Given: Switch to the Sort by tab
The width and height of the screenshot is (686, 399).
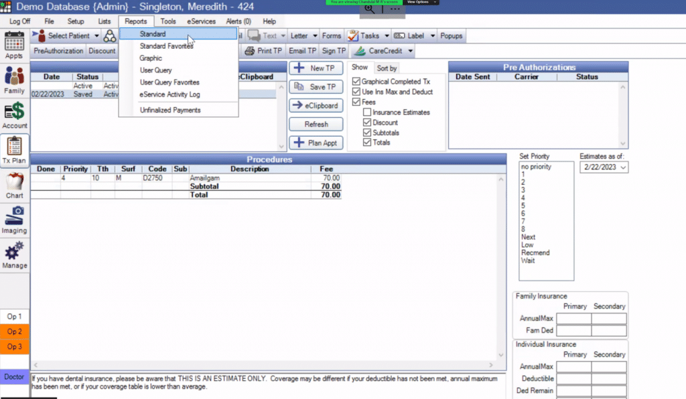Looking at the screenshot, I should click(387, 68).
